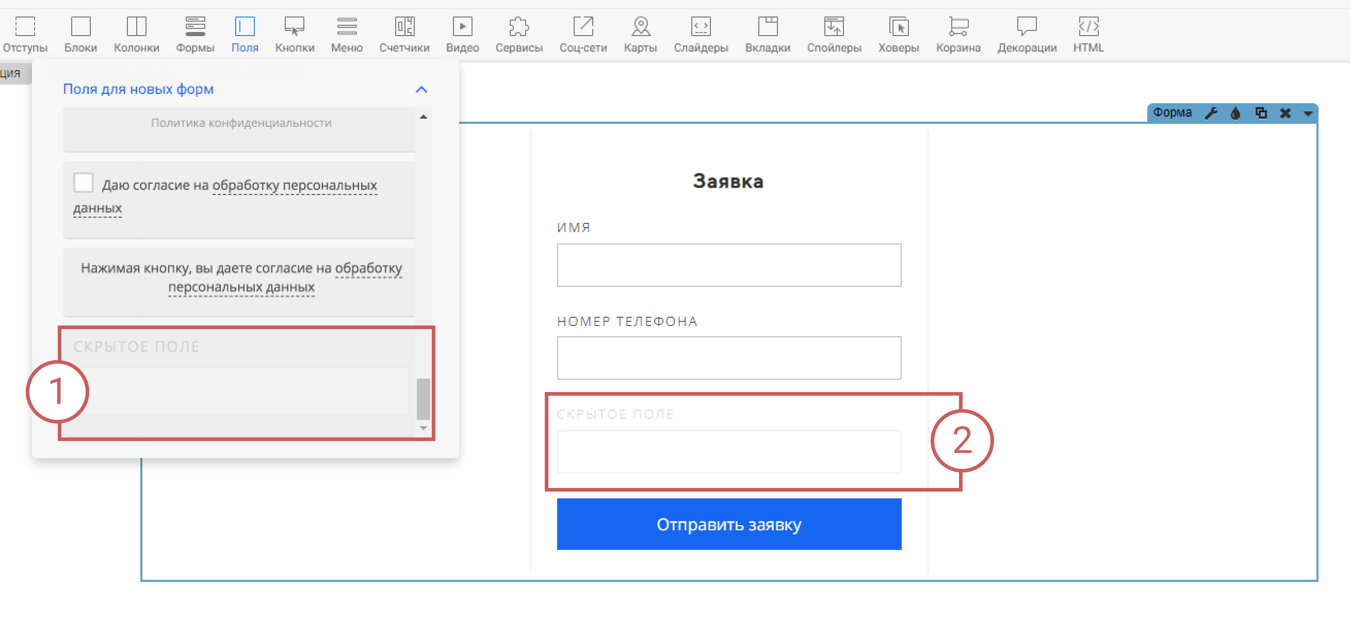Click the Отправить заявку button
1350x618 pixels.
click(728, 524)
